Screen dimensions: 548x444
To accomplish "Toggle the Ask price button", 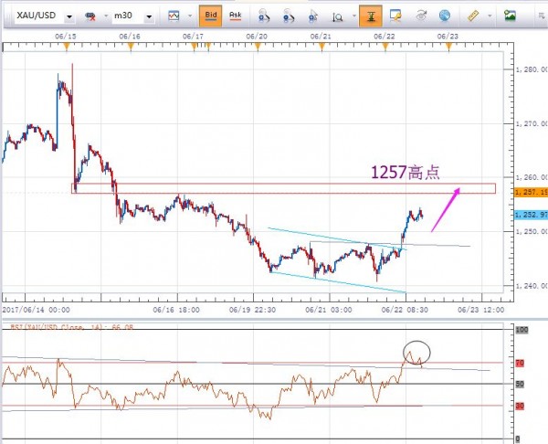I will click(236, 16).
